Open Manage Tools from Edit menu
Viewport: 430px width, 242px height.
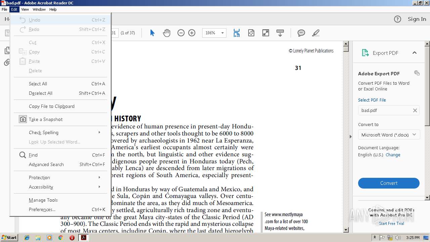click(x=60, y=200)
